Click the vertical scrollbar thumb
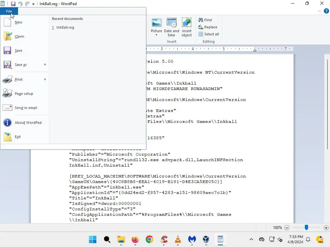Screen dimensions: 330x247 click(x=327, y=104)
